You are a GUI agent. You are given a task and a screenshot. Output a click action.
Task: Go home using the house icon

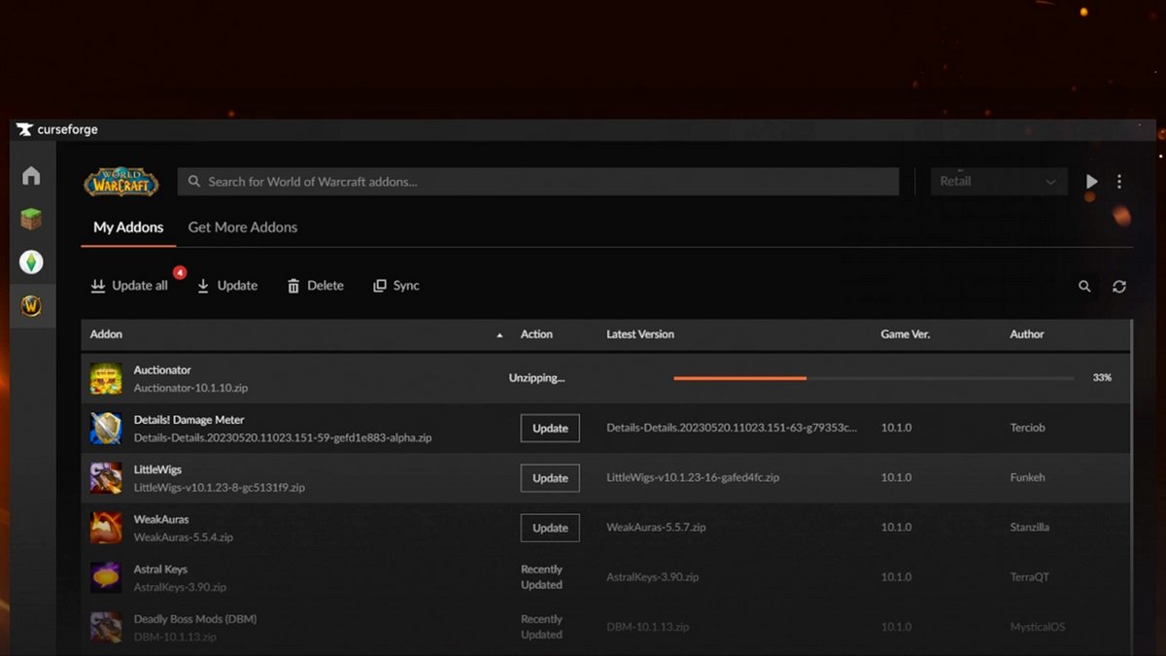point(31,176)
